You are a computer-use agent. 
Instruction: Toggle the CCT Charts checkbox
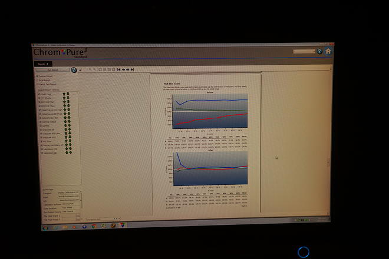(x=39, y=98)
